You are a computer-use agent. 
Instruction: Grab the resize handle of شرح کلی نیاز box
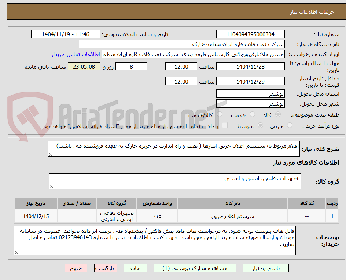(x=50, y=154)
